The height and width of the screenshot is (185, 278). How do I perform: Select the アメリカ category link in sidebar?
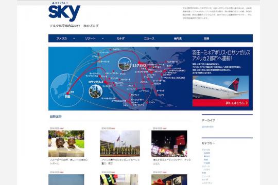(x=206, y=150)
